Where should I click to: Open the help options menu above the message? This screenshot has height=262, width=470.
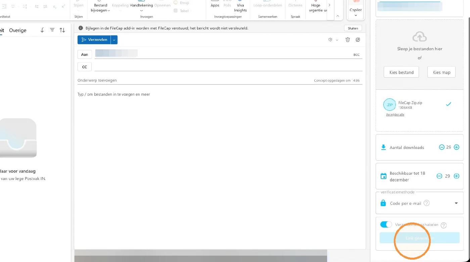coord(333,40)
